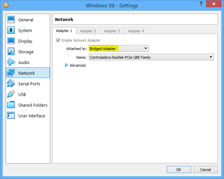Viewport: 224px width, 179px height.
Task: Select the Serial Ports connector icon
Action: click(11, 83)
